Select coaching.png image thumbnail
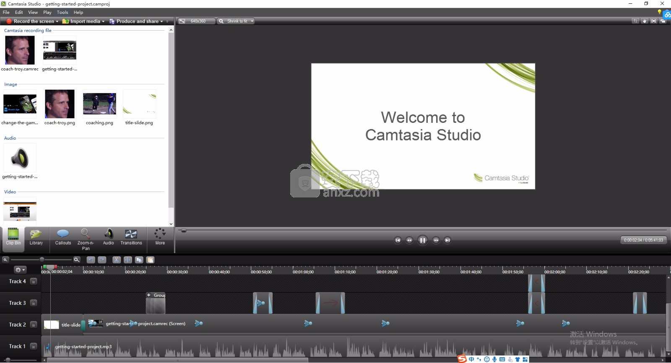The image size is (671, 363). [99, 104]
